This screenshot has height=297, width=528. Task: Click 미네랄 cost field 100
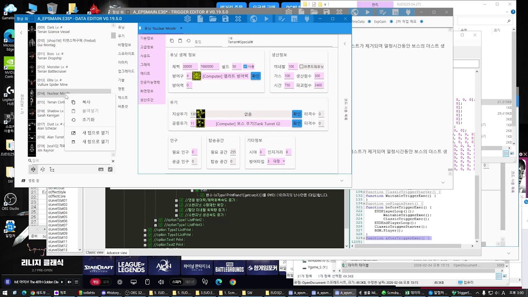point(292,66)
